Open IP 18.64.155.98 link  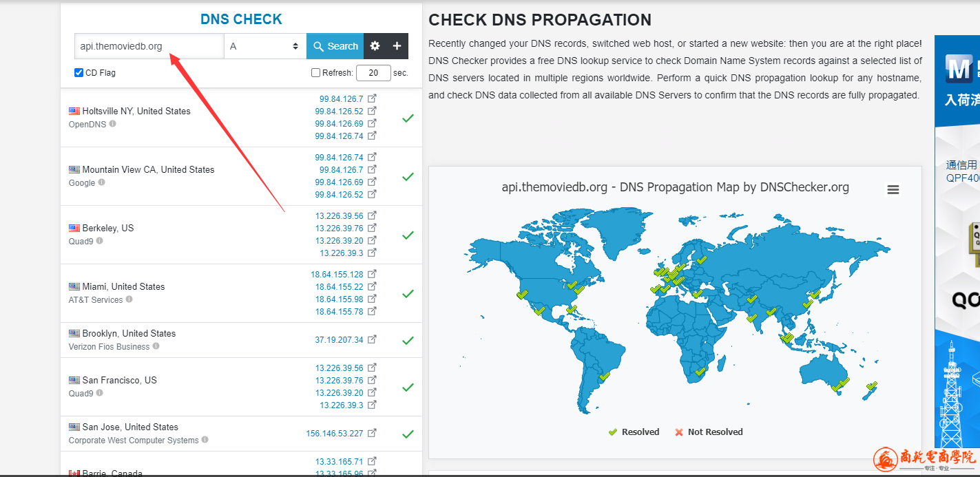click(x=339, y=299)
